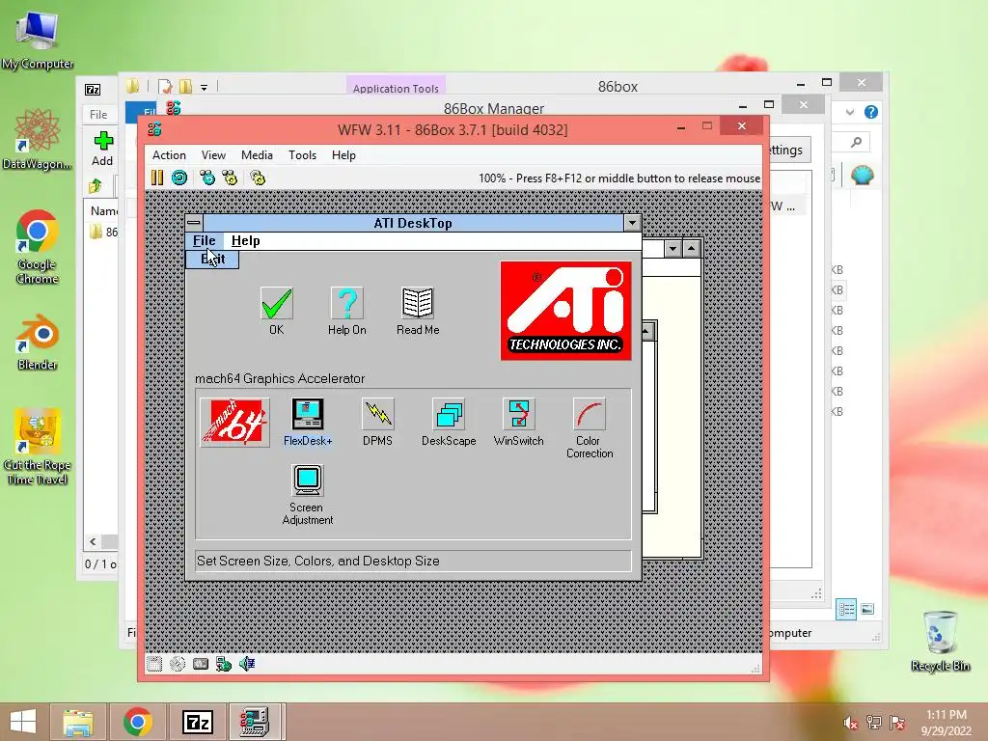
Task: Click the teal Ctrl+Alt+Del toolbar icon
Action: (x=207, y=178)
